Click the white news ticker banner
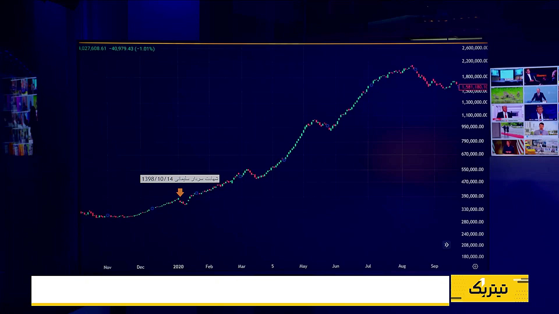The width and height of the screenshot is (559, 314). click(x=240, y=290)
